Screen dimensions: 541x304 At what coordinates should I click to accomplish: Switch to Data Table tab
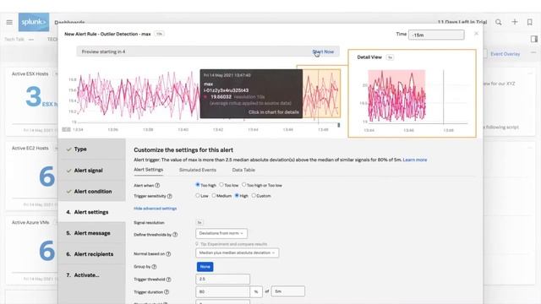click(x=243, y=170)
